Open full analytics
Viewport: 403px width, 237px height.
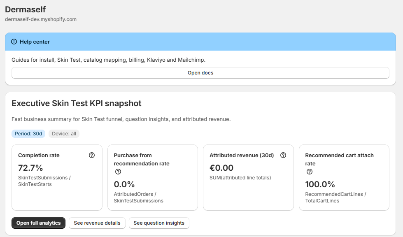point(38,223)
